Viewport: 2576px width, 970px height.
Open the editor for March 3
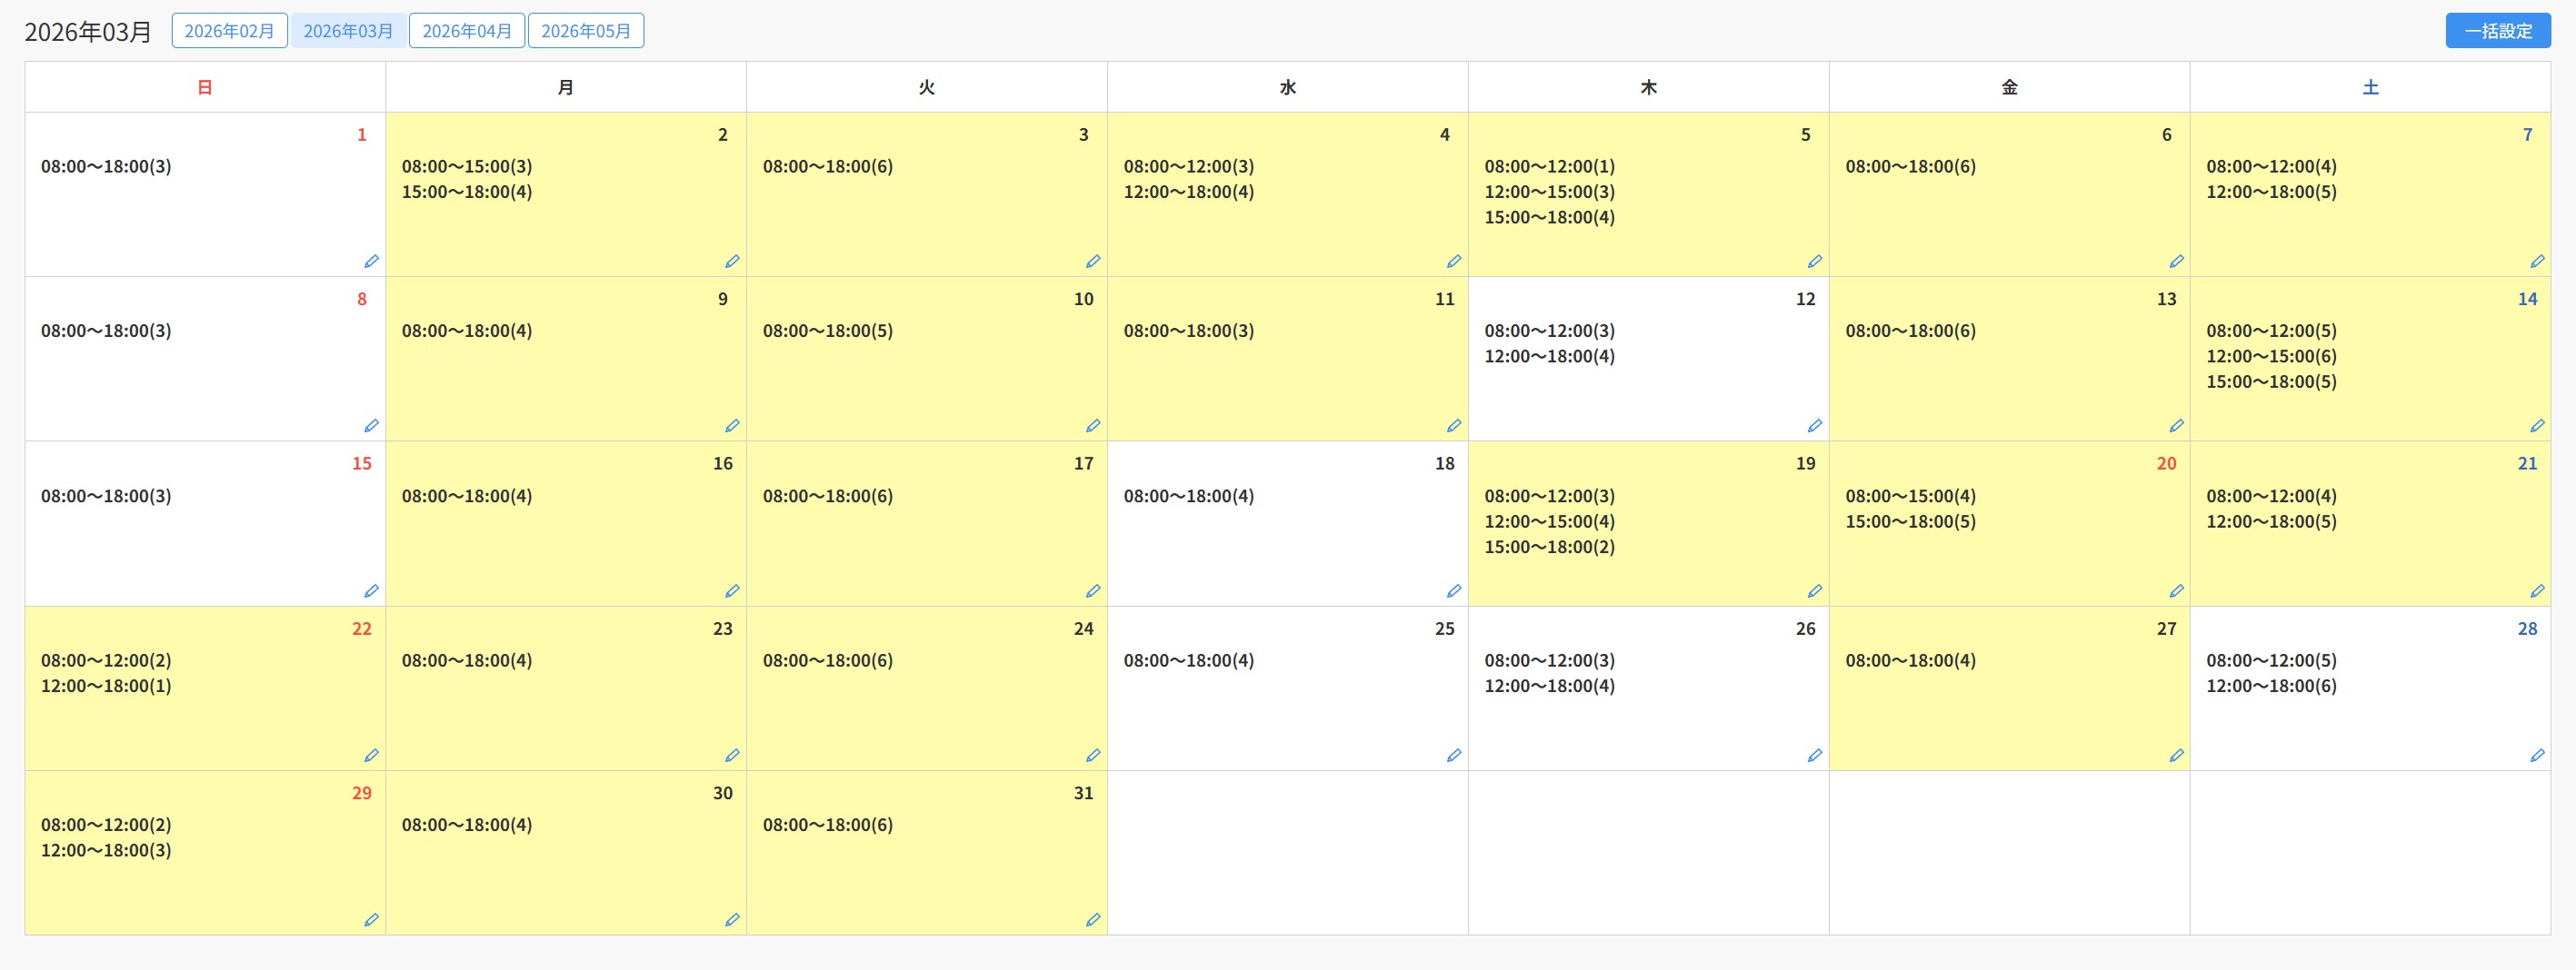[x=1092, y=262]
